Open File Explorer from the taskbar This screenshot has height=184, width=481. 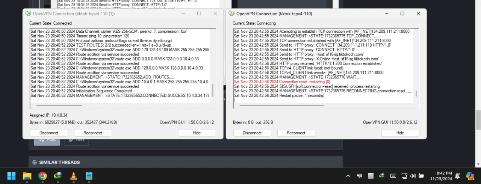[27, 176]
